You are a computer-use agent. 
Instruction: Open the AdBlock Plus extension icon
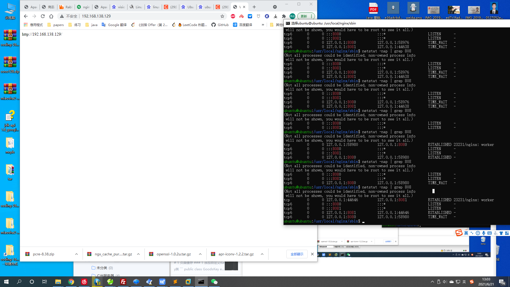233,16
